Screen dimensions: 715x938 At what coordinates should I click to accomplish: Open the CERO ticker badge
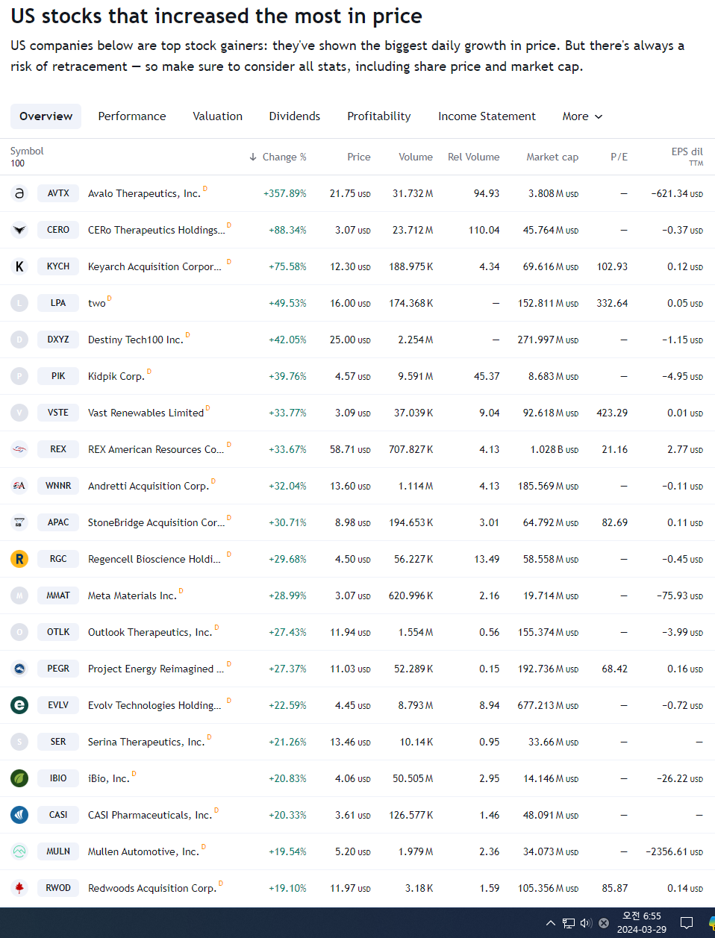(58, 230)
